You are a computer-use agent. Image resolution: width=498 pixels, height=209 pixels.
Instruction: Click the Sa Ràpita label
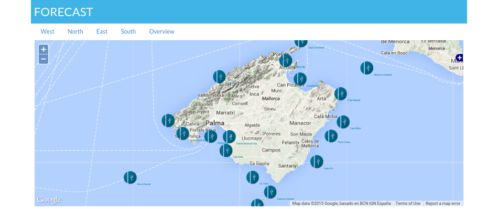[x=259, y=164]
